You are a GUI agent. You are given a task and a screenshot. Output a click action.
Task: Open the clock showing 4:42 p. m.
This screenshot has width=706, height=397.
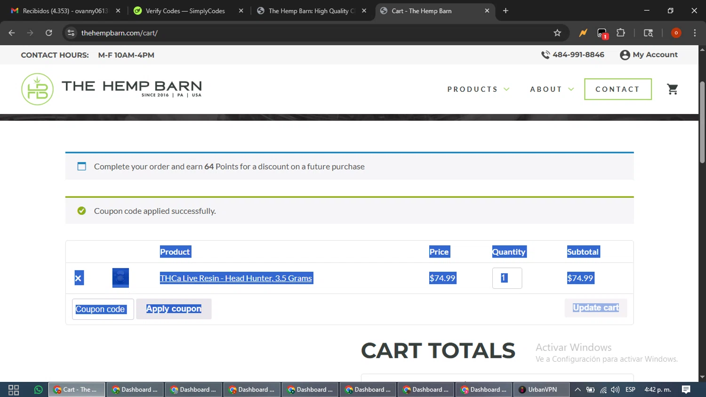(x=658, y=390)
